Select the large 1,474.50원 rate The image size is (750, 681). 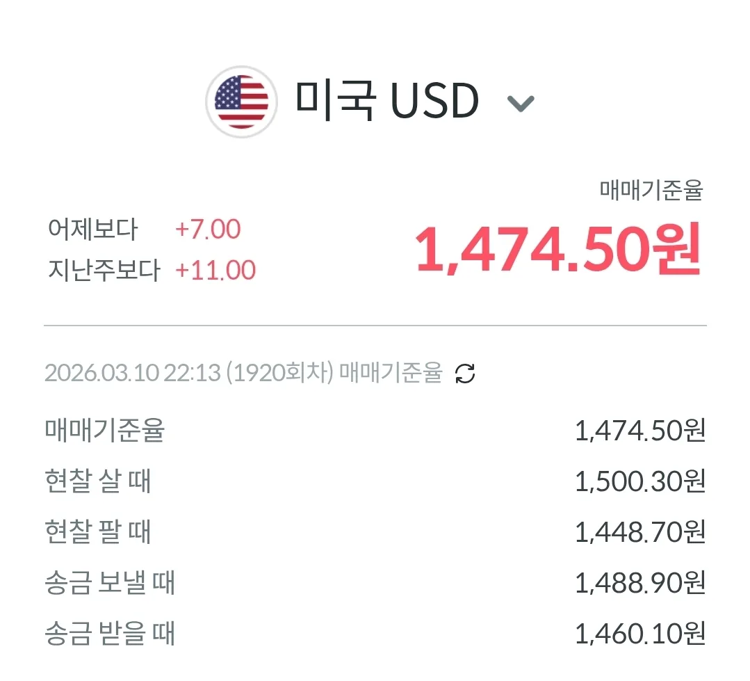pos(558,250)
